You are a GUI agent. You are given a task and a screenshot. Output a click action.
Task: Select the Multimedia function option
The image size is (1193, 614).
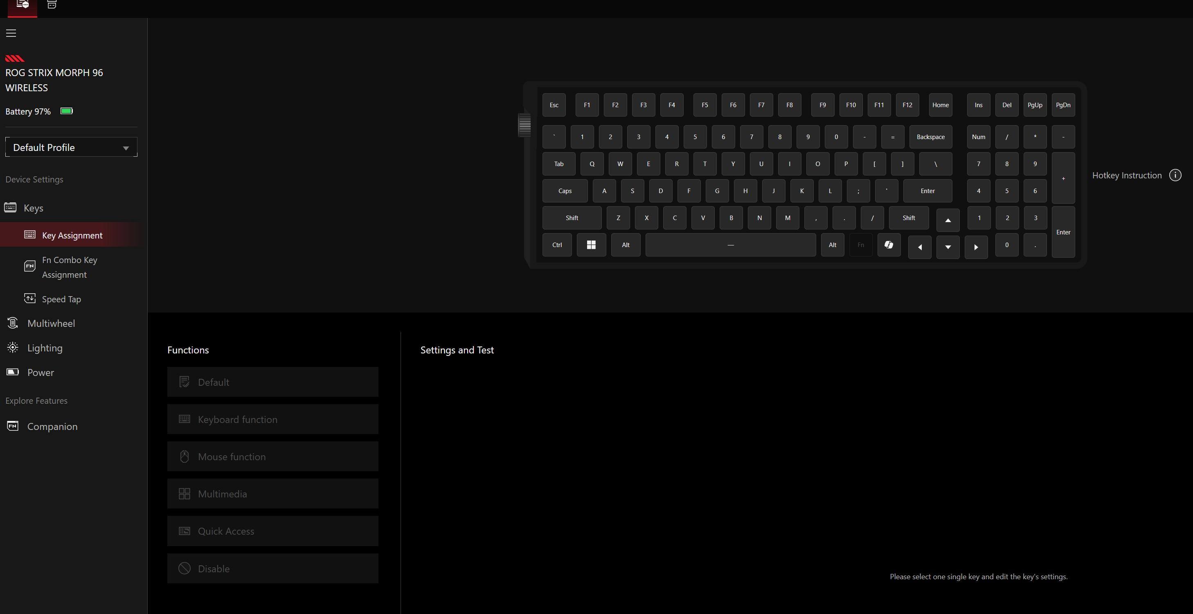click(x=272, y=494)
